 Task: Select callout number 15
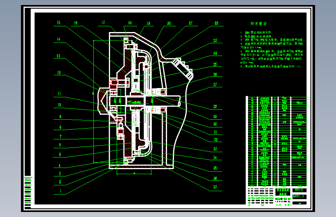click(x=59, y=23)
